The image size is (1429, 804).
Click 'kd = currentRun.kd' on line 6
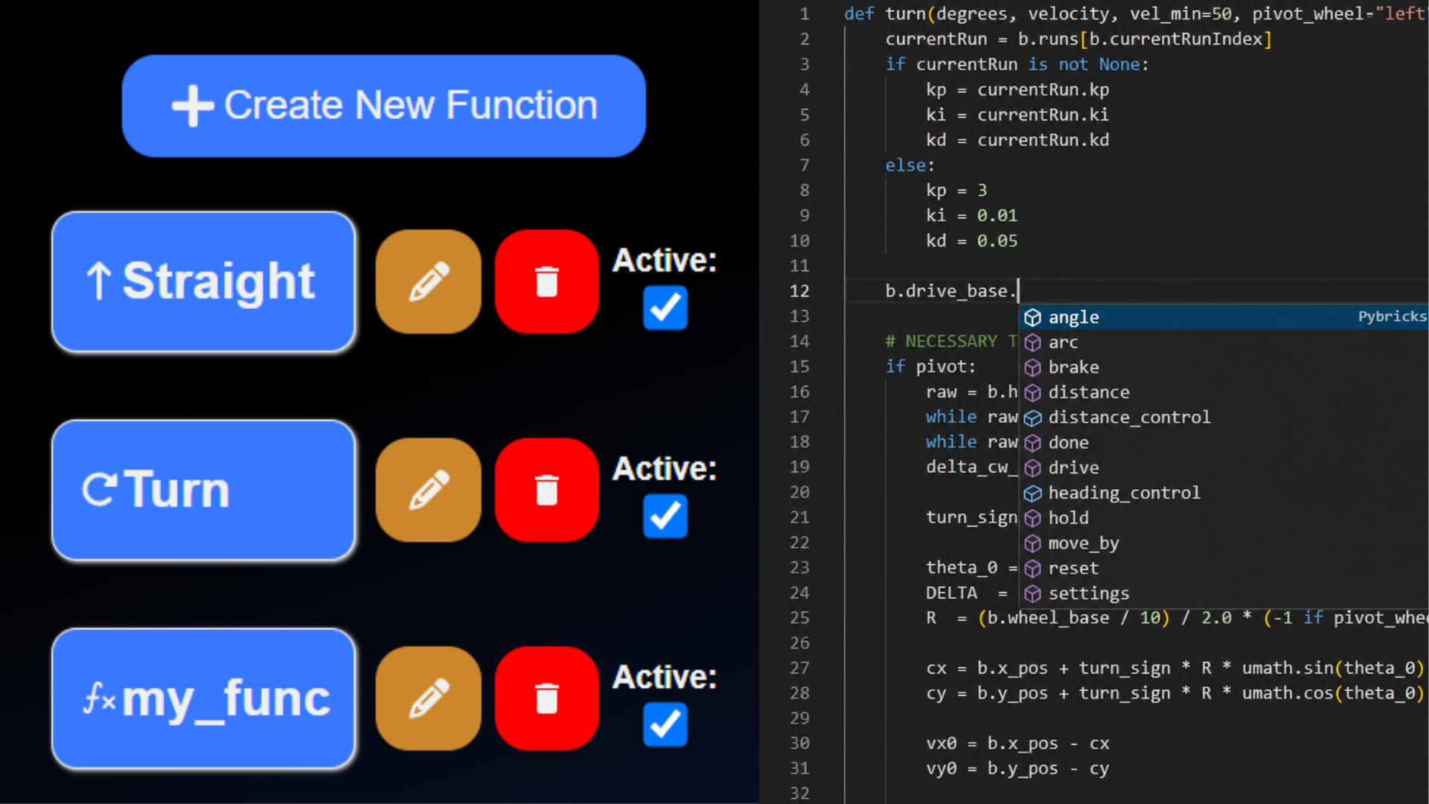click(1017, 141)
